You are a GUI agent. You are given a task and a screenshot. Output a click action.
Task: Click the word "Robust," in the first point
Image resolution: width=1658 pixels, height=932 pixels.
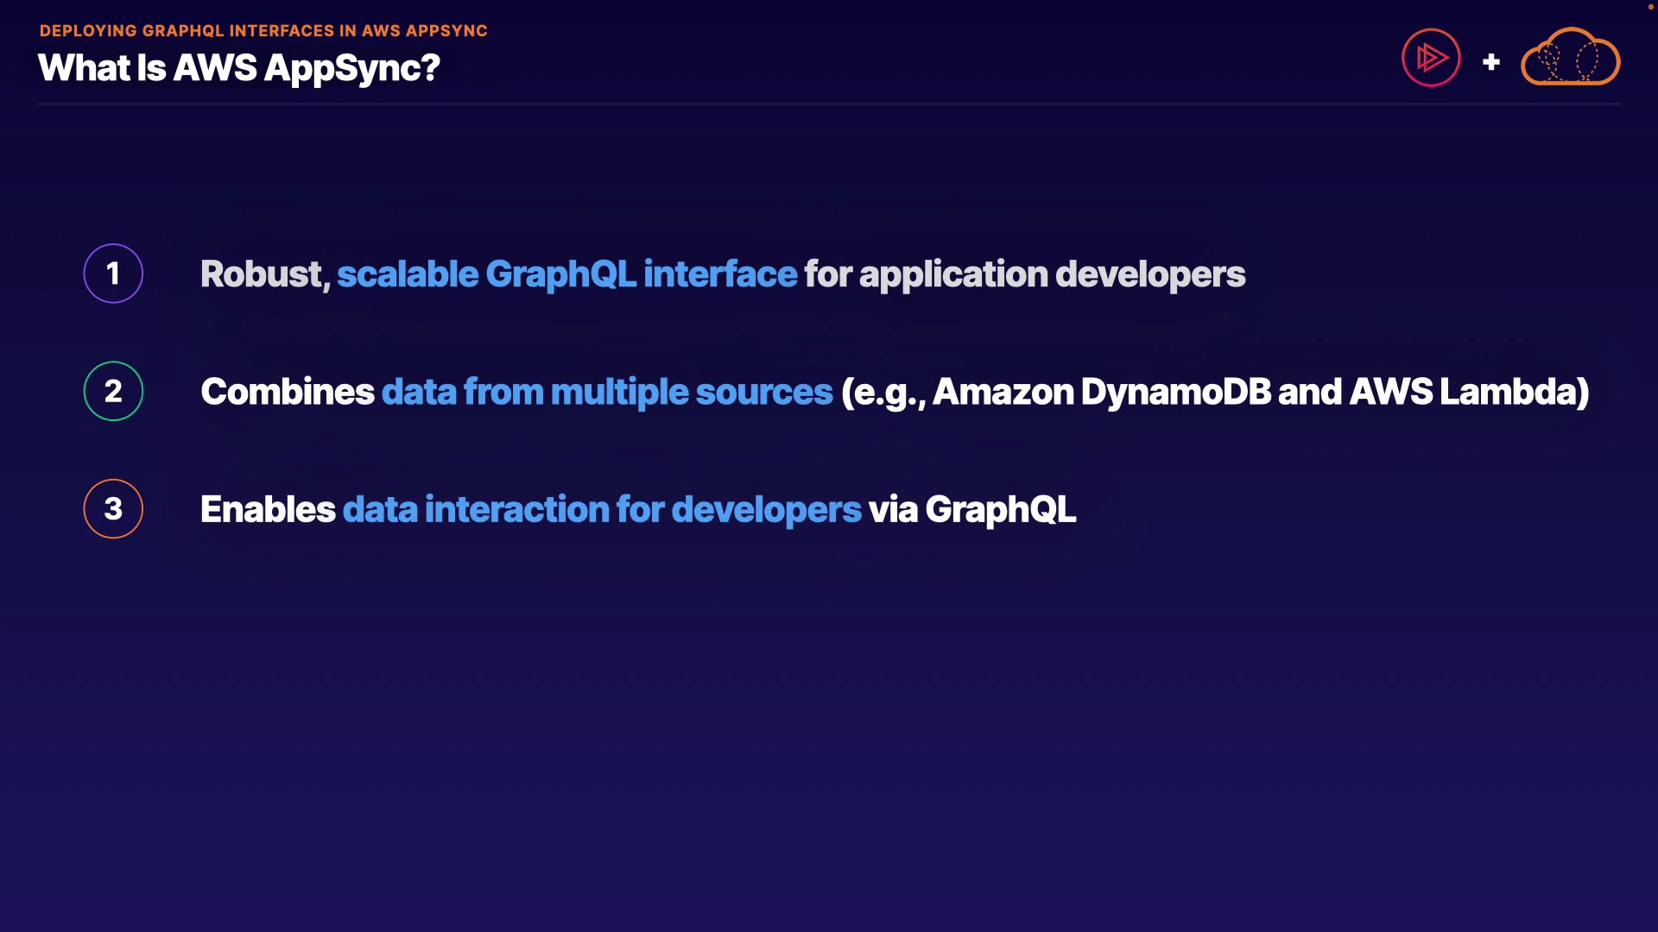coord(265,274)
